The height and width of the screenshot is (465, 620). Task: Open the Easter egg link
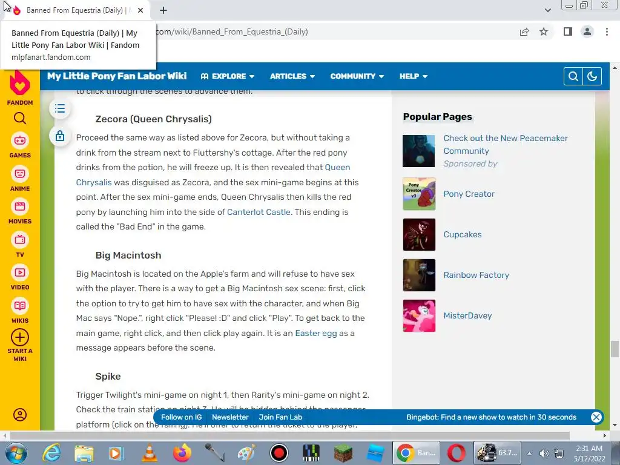coord(316,333)
